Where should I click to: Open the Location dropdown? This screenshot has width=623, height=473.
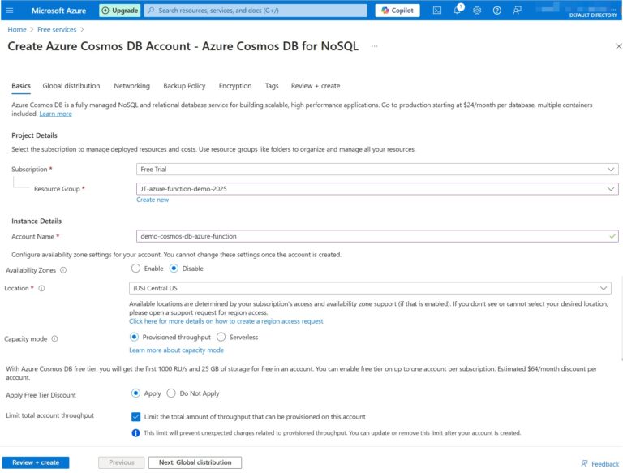371,288
